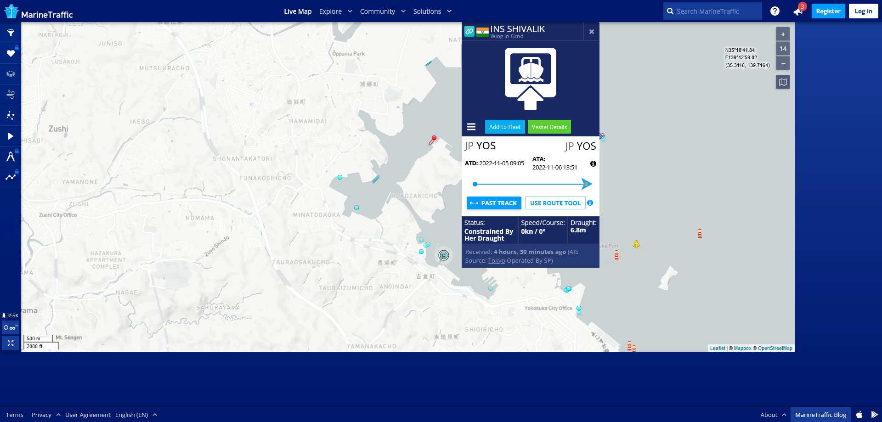Open the map filters funnel icon
Image resolution: width=882 pixels, height=422 pixels.
click(11, 33)
